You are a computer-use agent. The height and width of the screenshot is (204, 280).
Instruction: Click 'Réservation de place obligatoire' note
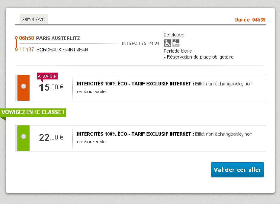coord(200,57)
